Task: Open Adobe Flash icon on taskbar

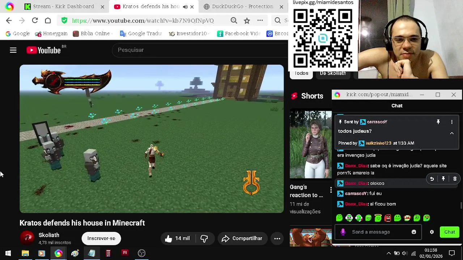Action: [125, 253]
